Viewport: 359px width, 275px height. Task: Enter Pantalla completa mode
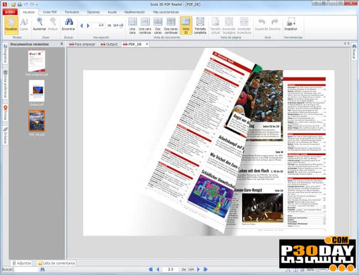[x=200, y=26]
